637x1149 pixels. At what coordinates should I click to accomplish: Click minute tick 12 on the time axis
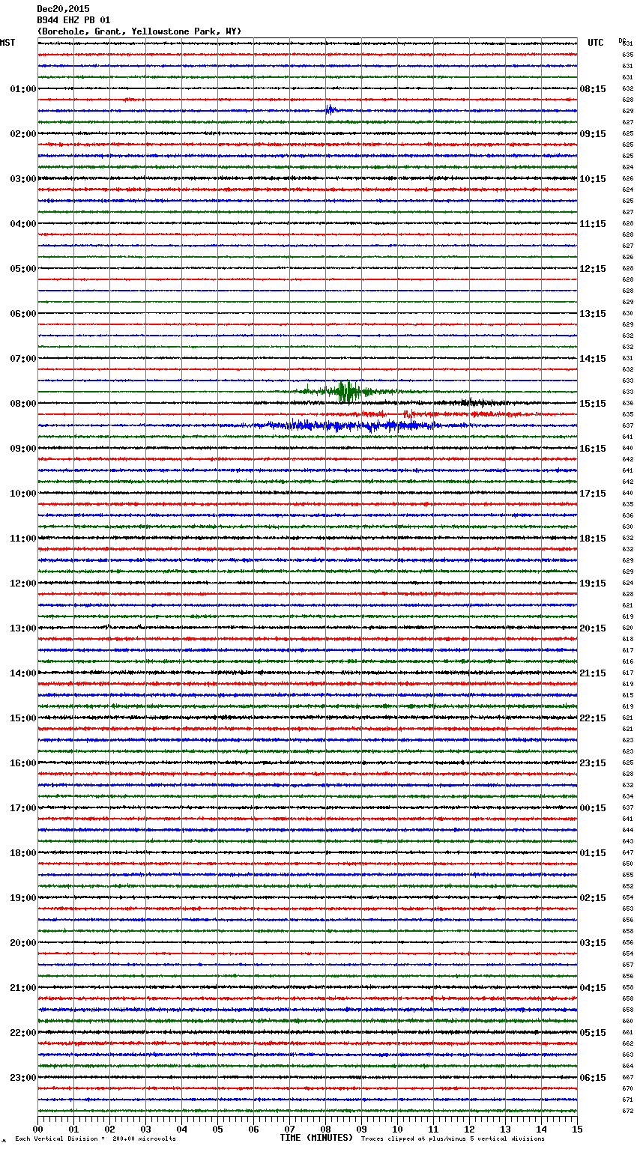pos(469,1129)
